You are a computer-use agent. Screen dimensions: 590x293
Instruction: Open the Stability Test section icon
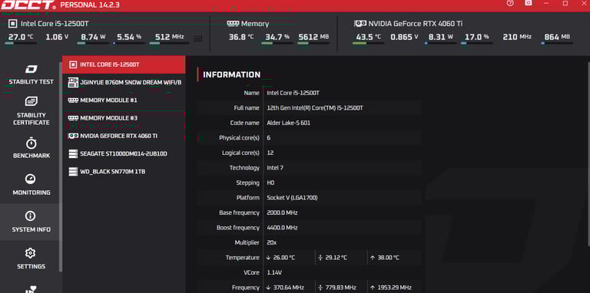click(x=31, y=69)
